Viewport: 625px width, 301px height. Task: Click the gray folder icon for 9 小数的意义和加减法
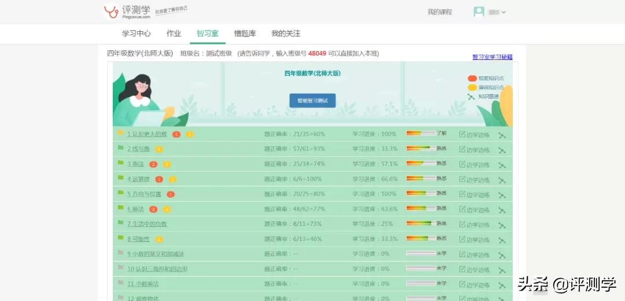click(120, 253)
